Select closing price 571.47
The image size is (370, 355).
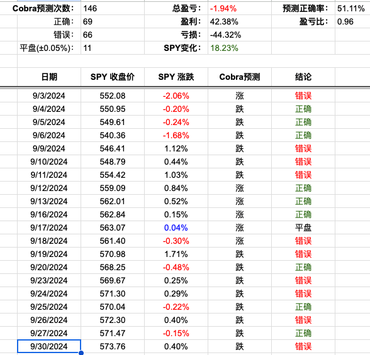tap(112, 333)
